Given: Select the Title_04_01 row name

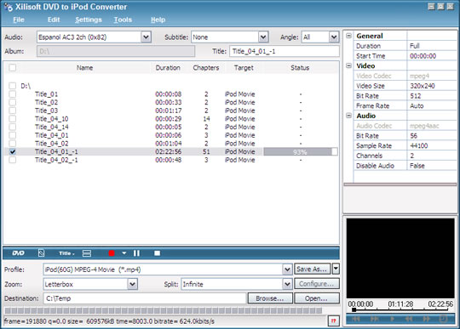Looking at the screenshot, I should point(52,135).
